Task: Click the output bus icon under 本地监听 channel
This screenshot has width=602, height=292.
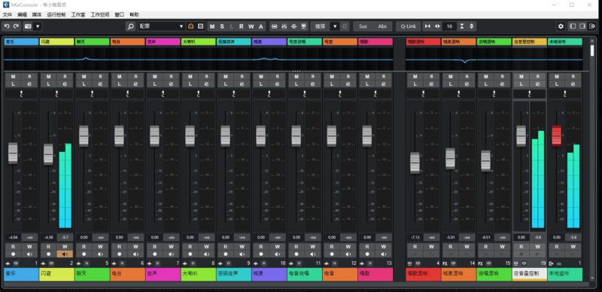Action: 552,263
